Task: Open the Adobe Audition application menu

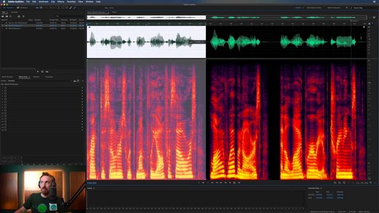Action: [x=16, y=1]
